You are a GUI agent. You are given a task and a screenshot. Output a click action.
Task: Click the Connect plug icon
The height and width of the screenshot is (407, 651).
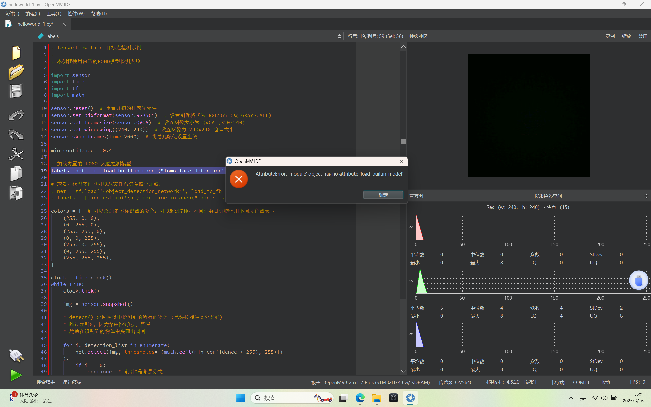tap(16, 356)
